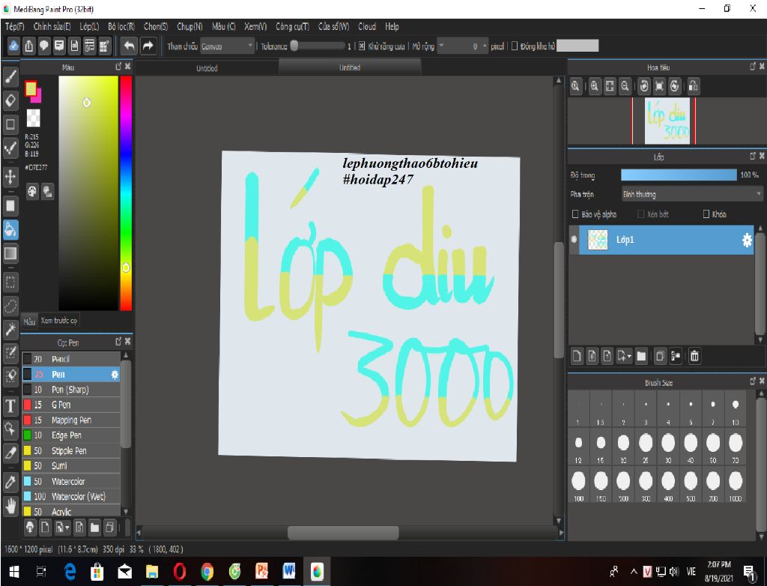Open Pen brush settings gear
Viewport: 767px width, 586px height.
(115, 375)
